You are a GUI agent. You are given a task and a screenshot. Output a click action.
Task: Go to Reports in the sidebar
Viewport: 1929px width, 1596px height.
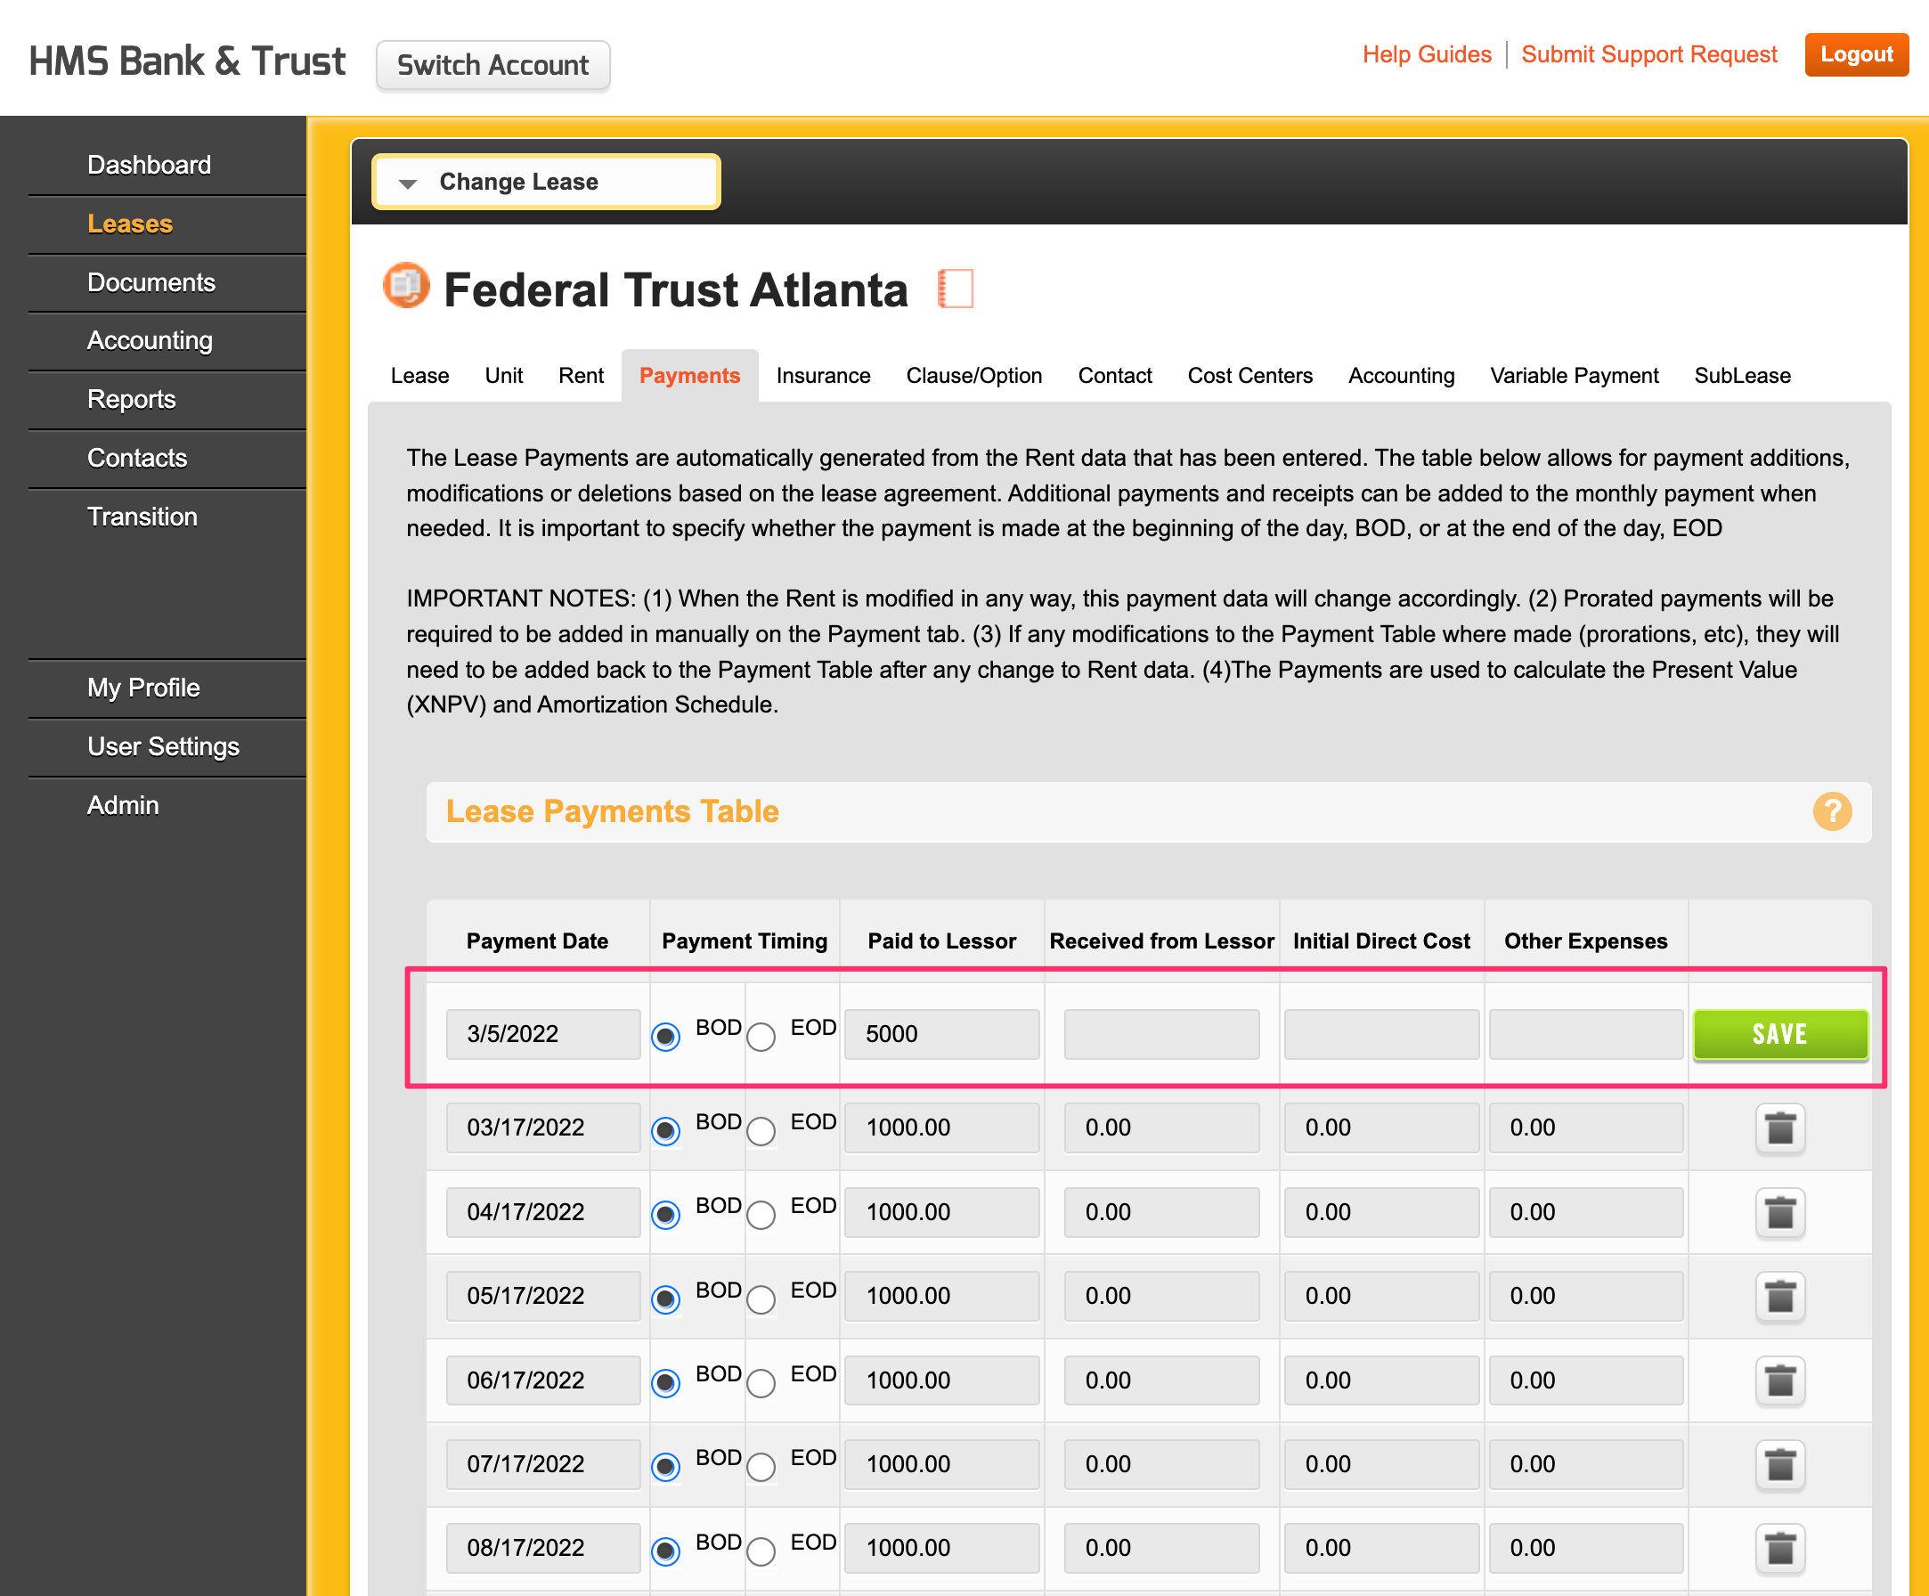pyautogui.click(x=131, y=399)
